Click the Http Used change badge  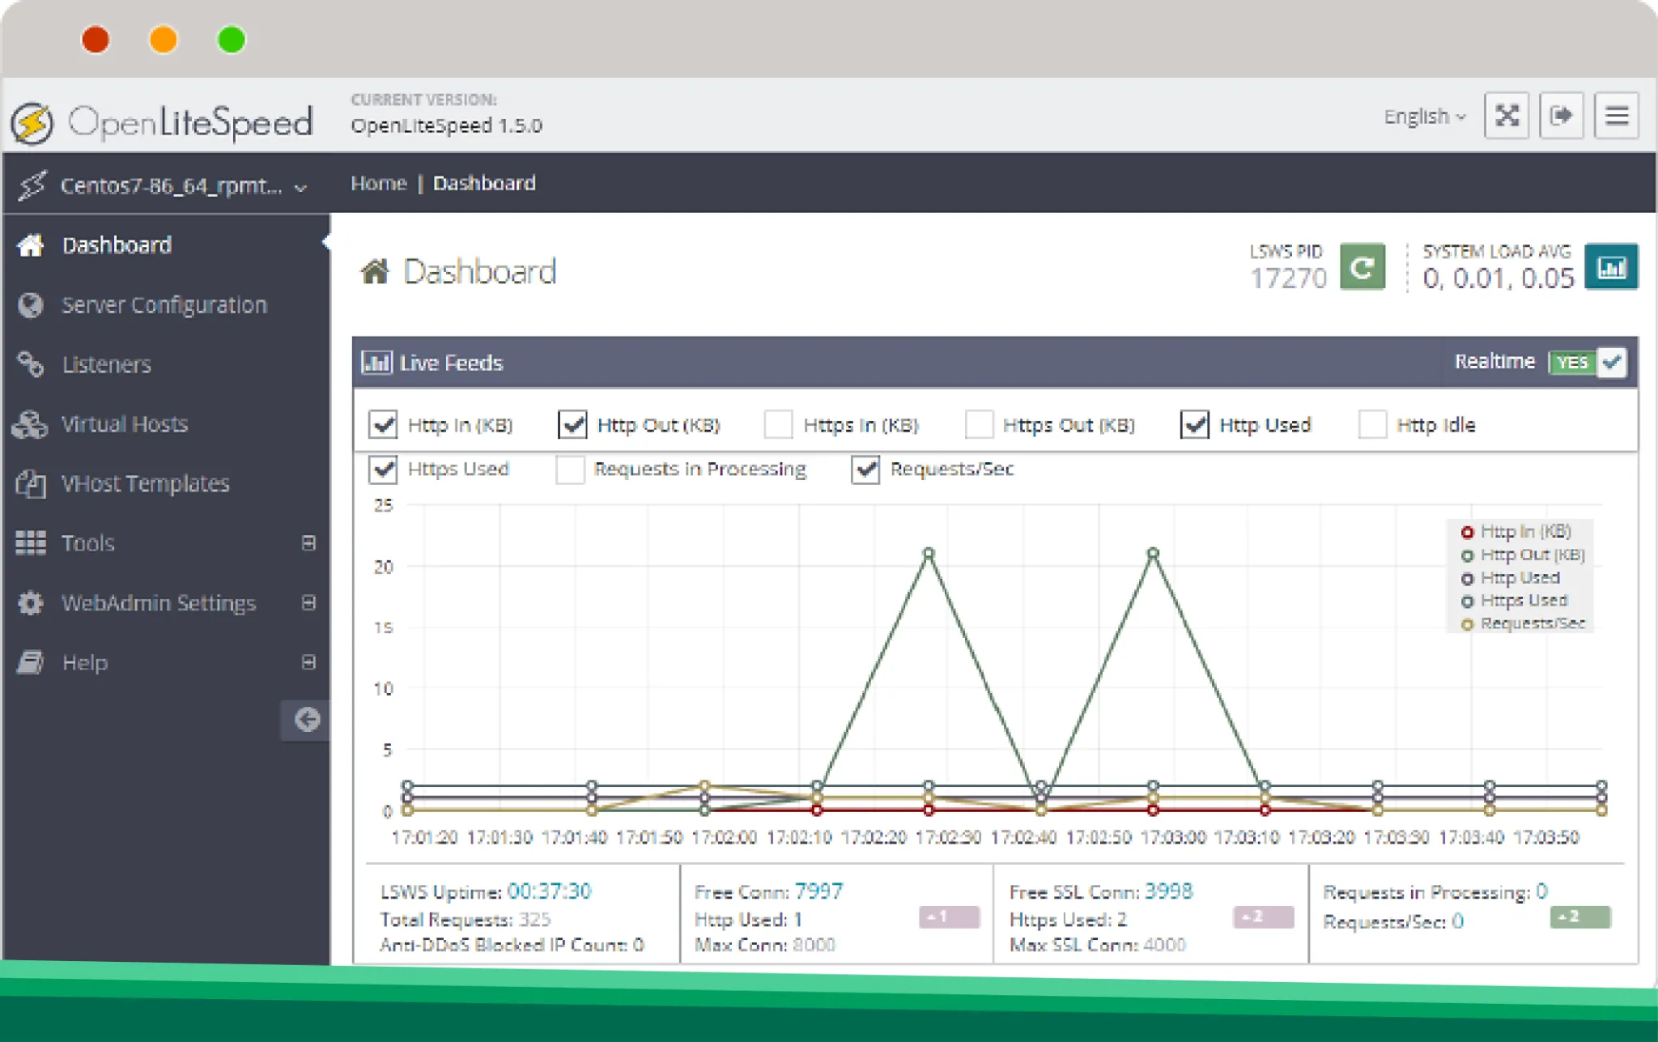(949, 917)
